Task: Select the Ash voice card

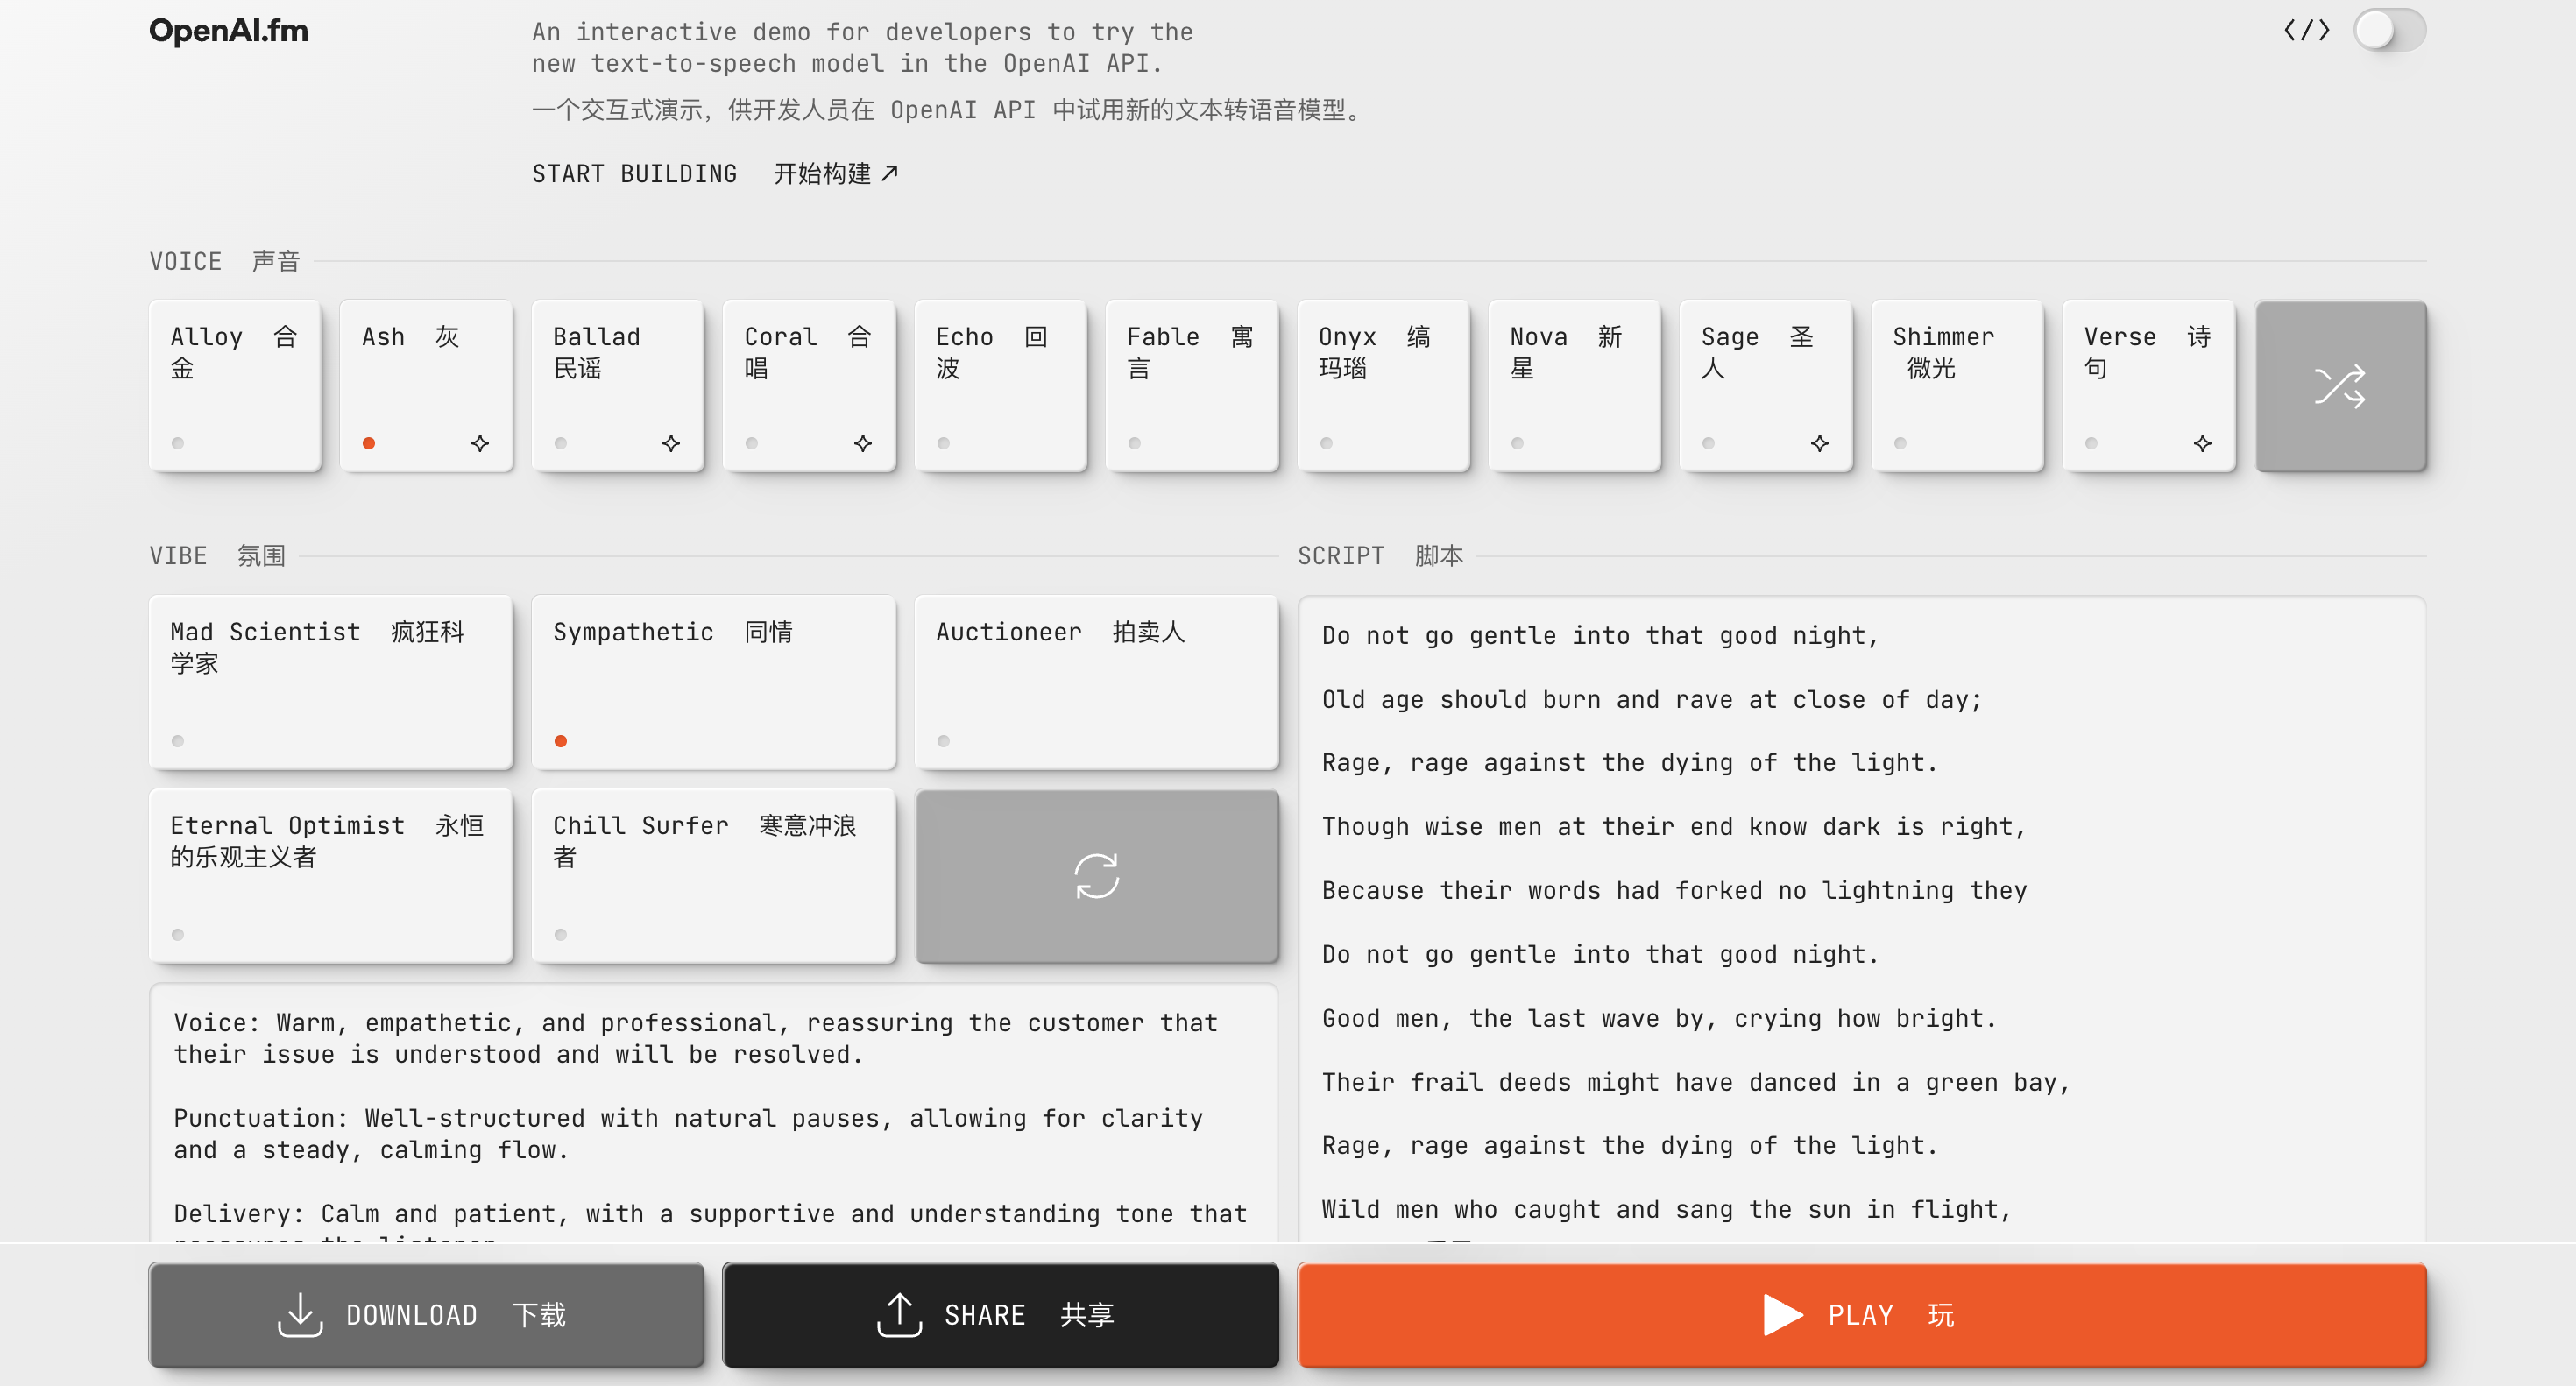Action: (x=427, y=386)
